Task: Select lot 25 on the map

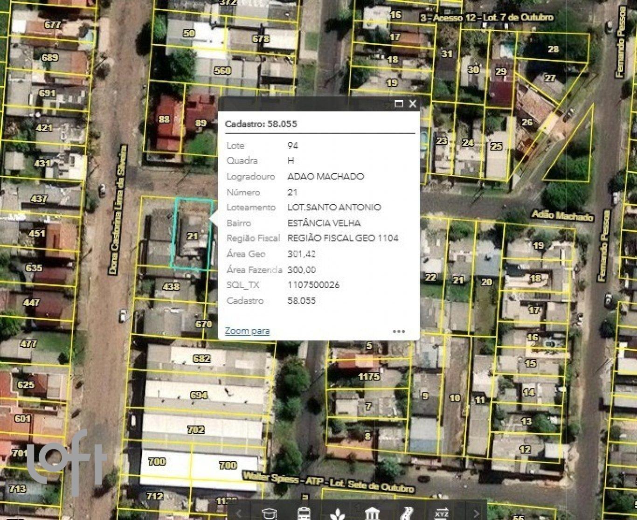Action: [x=497, y=146]
